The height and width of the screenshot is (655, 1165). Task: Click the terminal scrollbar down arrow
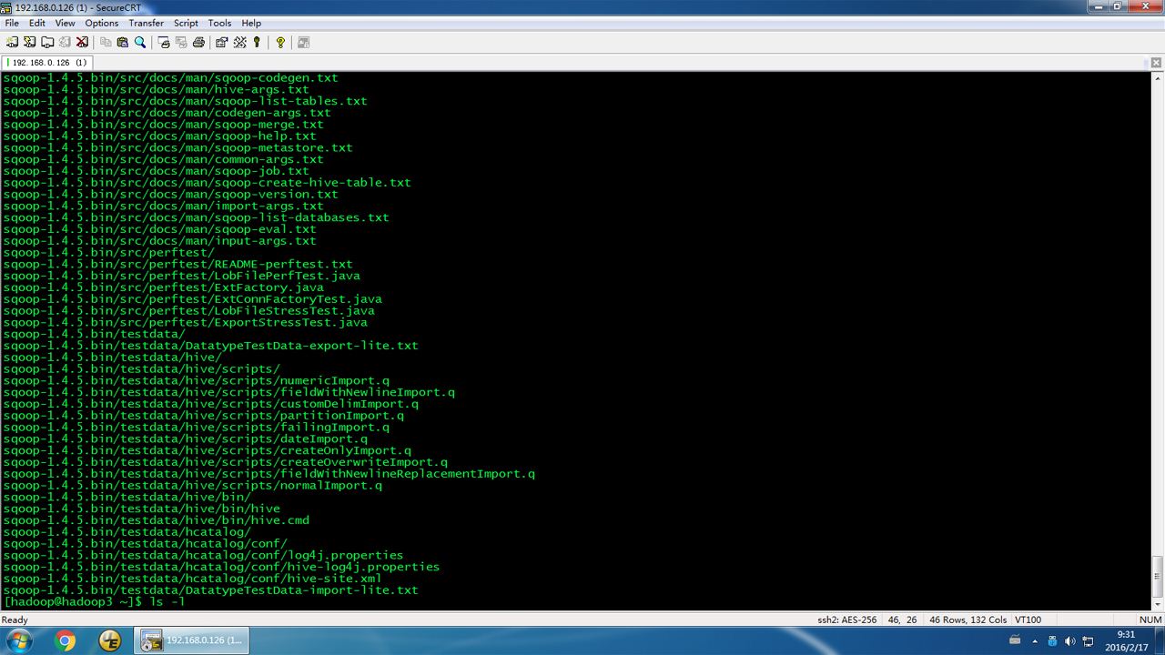(1158, 604)
